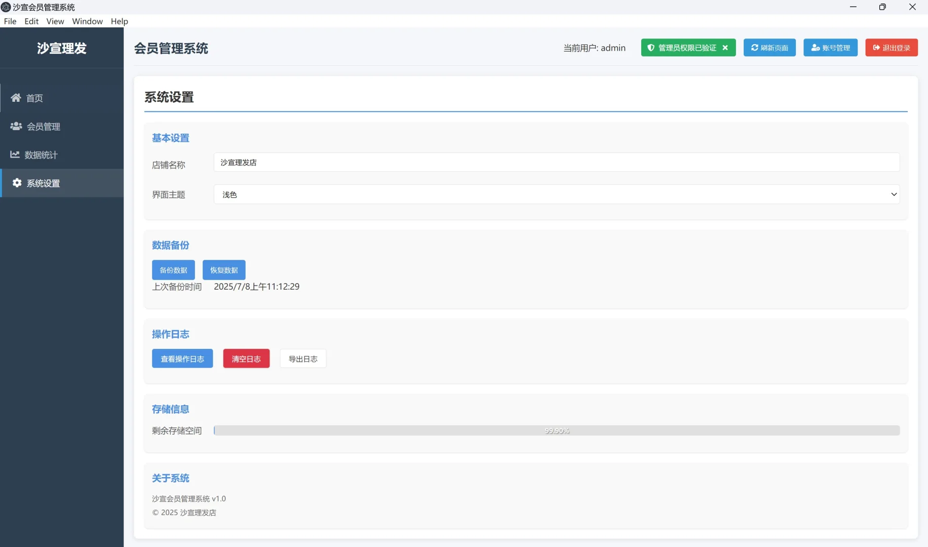The height and width of the screenshot is (547, 928).
Task: Click the 查看操作日志 button
Action: (182, 359)
